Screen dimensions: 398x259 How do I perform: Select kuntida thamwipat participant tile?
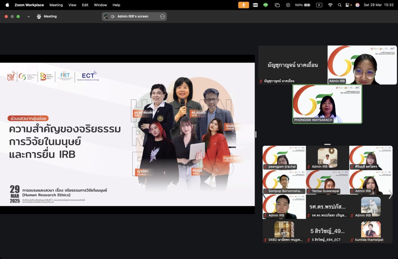click(371, 231)
